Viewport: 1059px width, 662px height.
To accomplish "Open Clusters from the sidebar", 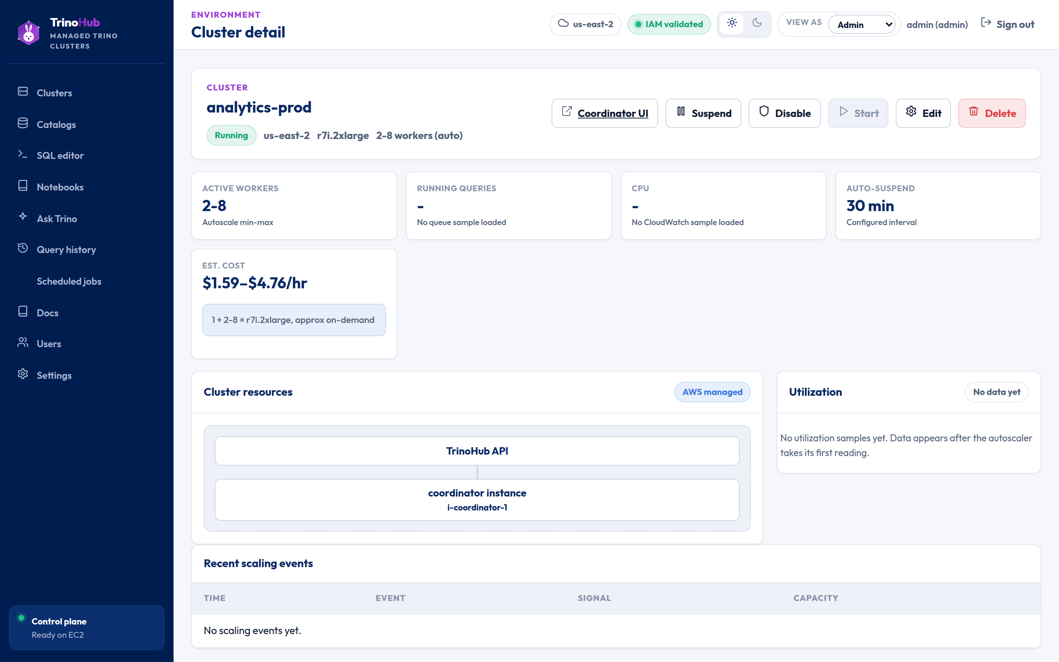I will click(x=87, y=93).
